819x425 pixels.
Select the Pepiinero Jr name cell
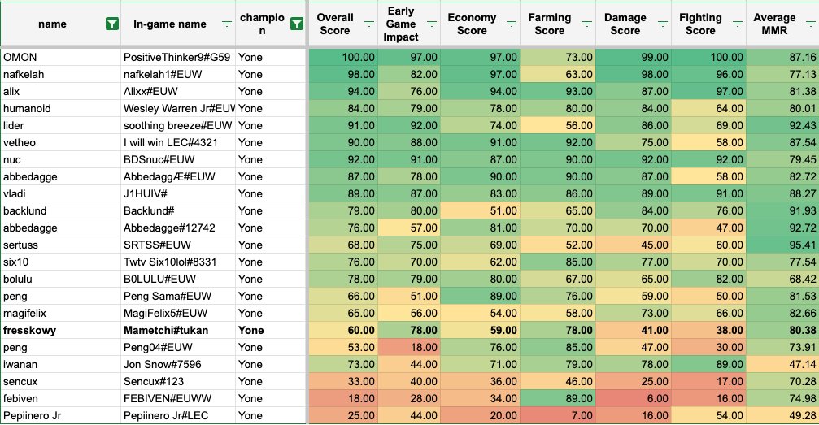point(60,415)
